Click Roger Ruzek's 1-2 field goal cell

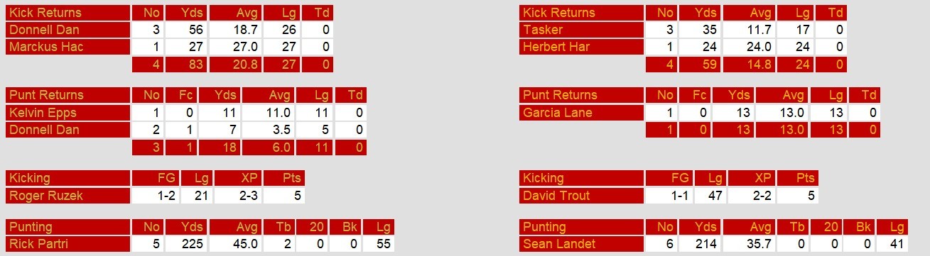pyautogui.click(x=156, y=196)
